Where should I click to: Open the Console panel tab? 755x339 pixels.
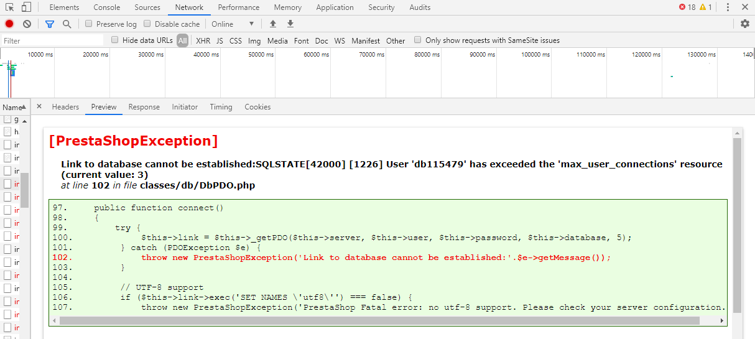(x=107, y=7)
